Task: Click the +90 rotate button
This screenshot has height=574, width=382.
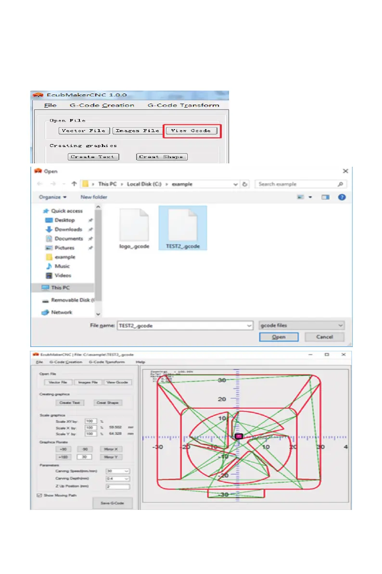Action: 63,449
